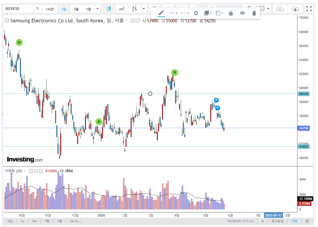Image resolution: width=318 pixels, height=227 pixels.
Task: Select the 5 minute interval
Action: pyautogui.click(x=37, y=9)
